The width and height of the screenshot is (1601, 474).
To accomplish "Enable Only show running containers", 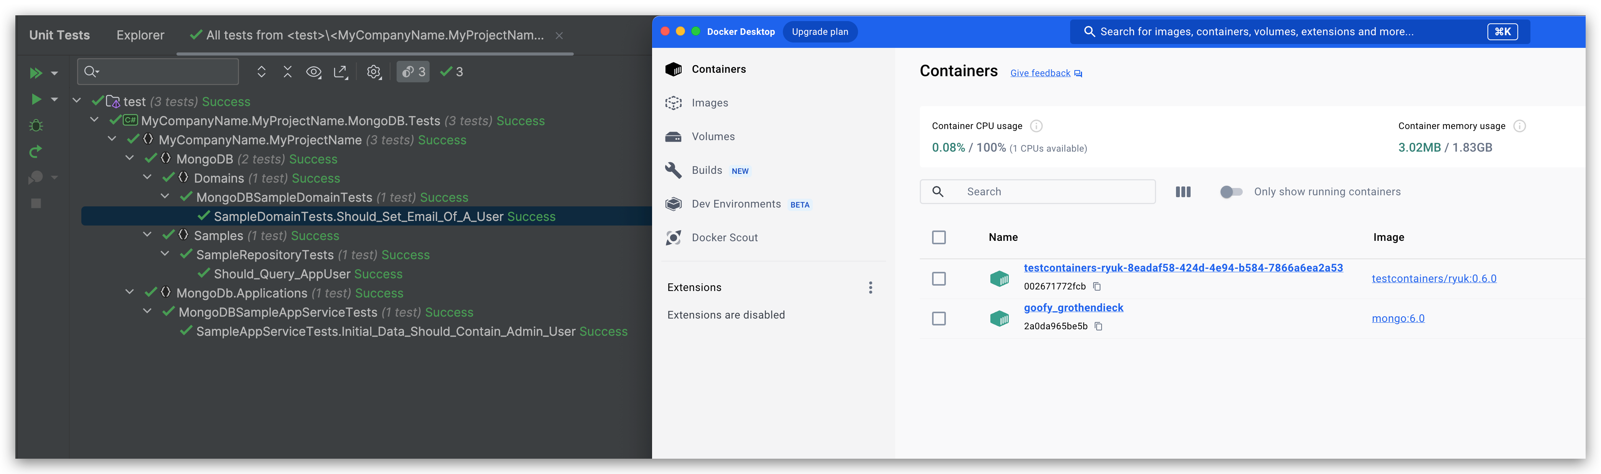I will coord(1230,192).
